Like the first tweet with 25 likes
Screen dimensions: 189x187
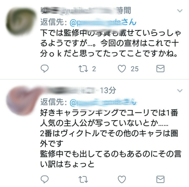coord(122,69)
